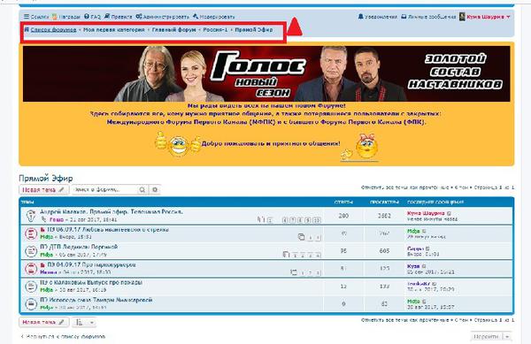Open the last topic, with 0 replies
The image size is (531, 344).
point(96,300)
